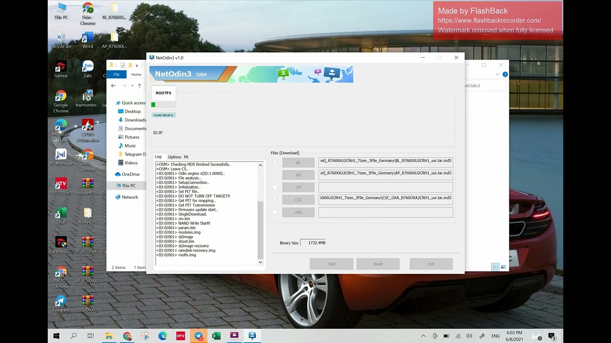This screenshot has height=343, width=611.
Task: Open Microsoft Edge desktop shortcut
Action: (61, 131)
